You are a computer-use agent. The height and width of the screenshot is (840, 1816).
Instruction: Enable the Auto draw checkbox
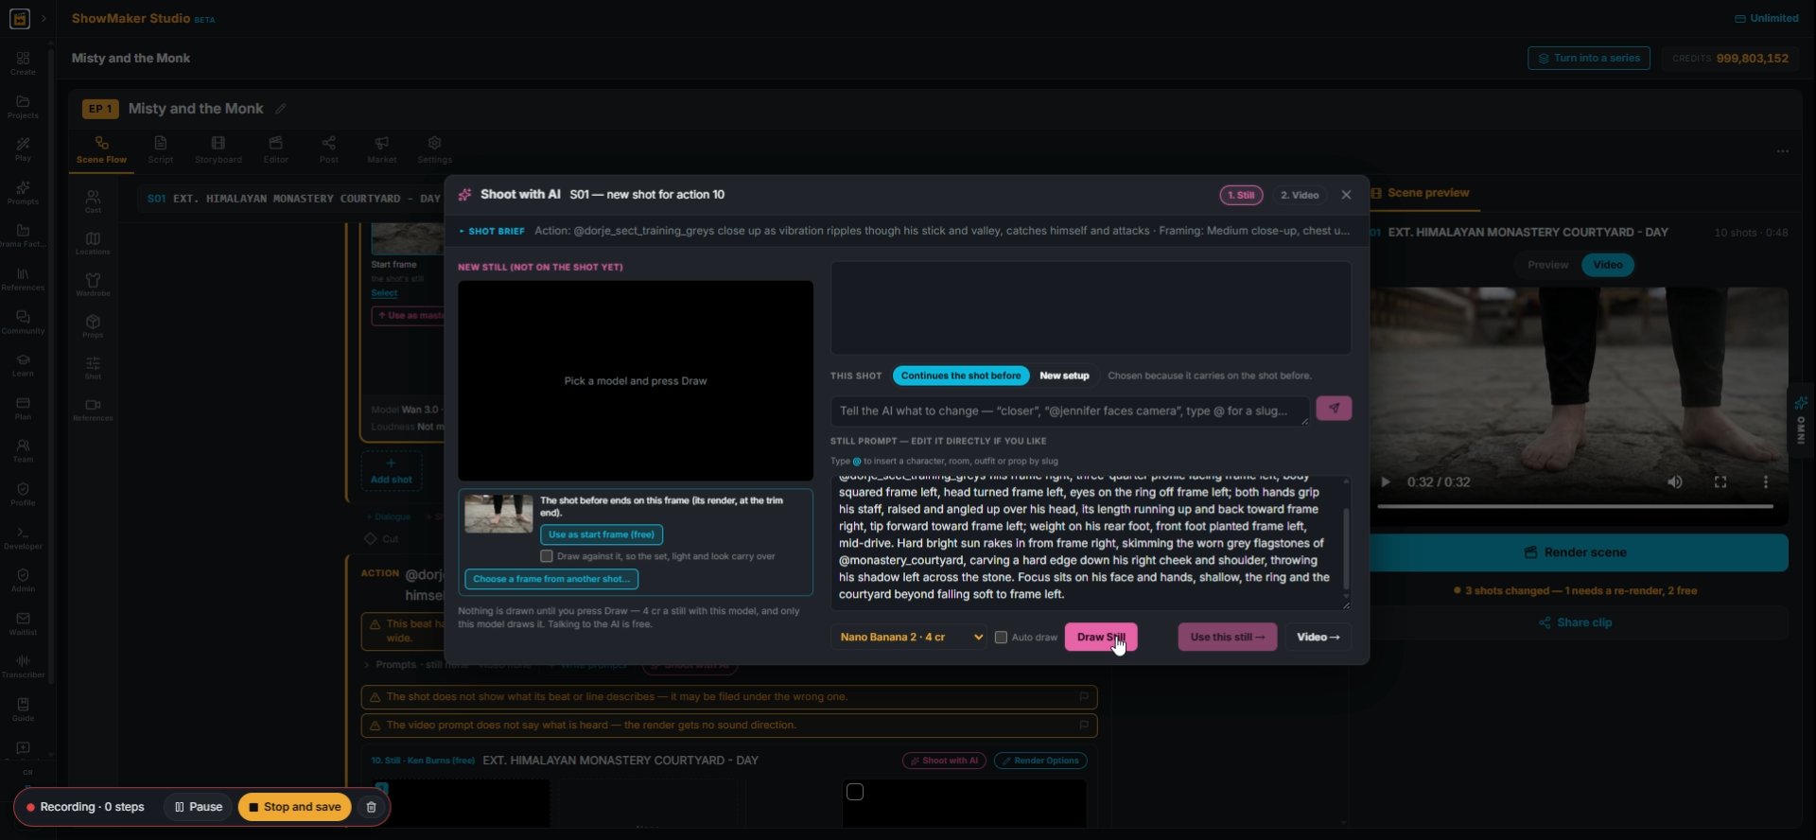pos(1001,638)
